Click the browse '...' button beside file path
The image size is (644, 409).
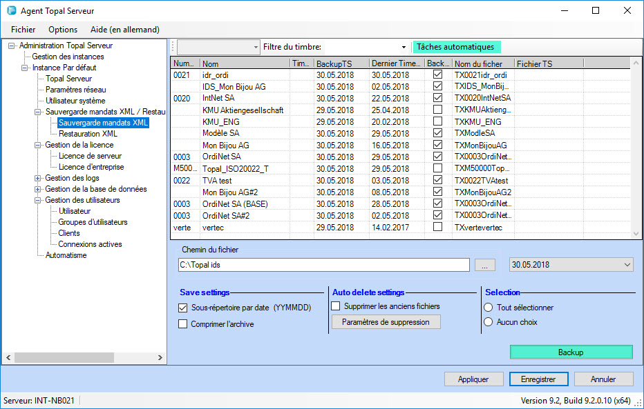tap(484, 265)
